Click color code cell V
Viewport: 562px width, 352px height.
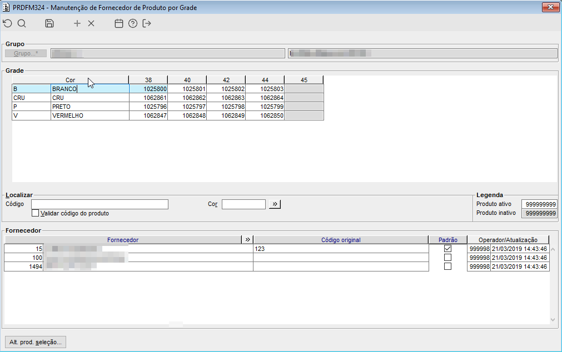(x=32, y=115)
